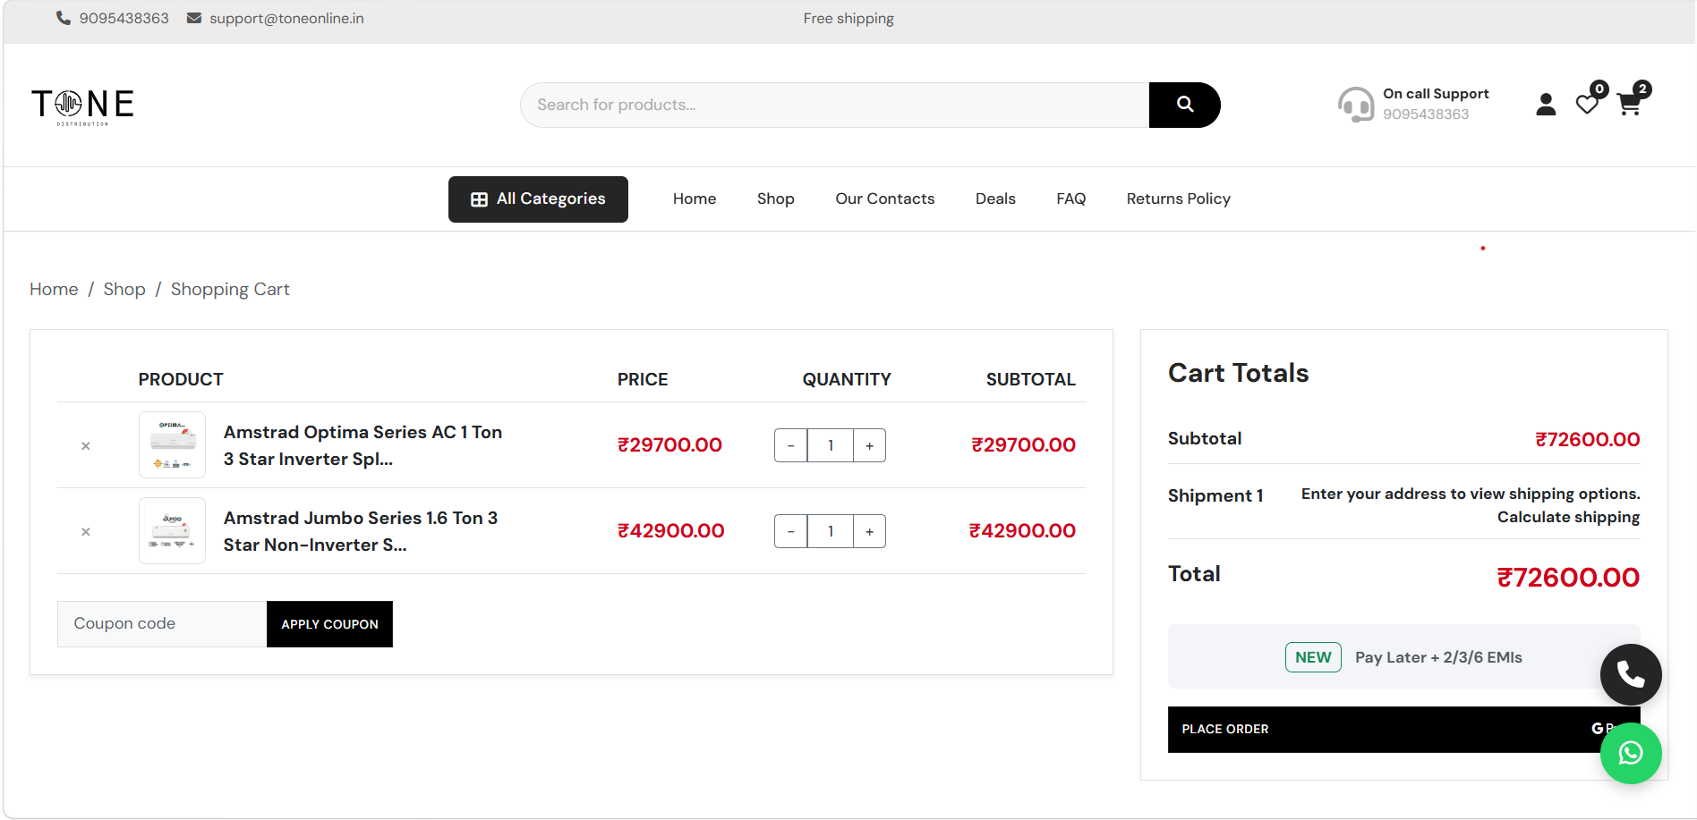The height and width of the screenshot is (820, 1697).
Task: Open the All Categories menu
Action: [x=538, y=199]
